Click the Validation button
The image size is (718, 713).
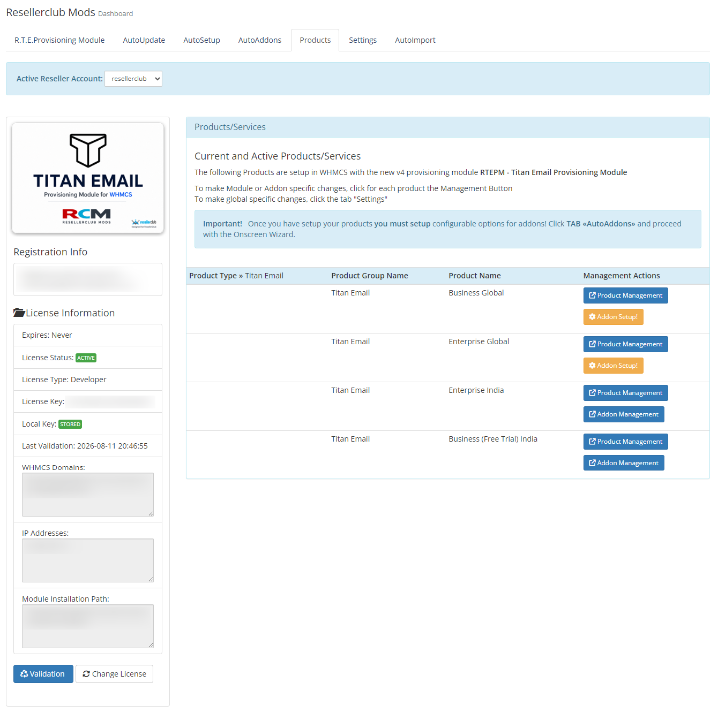[x=43, y=674]
